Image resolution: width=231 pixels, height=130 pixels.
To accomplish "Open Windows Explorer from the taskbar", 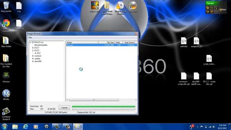I will pos(15,127).
